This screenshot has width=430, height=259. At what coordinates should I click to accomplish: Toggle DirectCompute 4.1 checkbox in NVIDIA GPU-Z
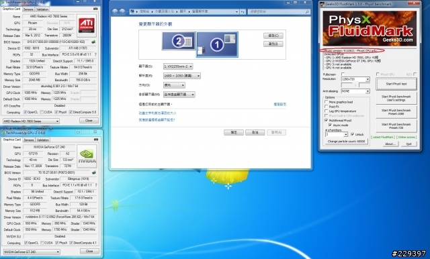pos(71,243)
